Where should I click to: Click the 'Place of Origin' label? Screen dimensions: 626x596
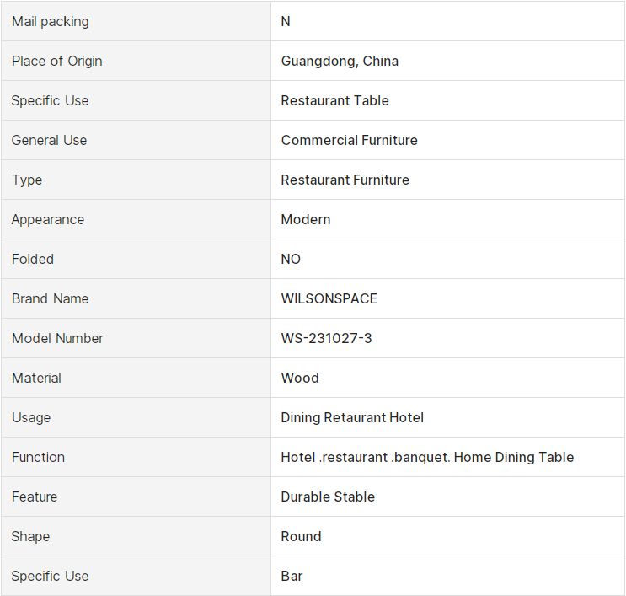tap(57, 62)
